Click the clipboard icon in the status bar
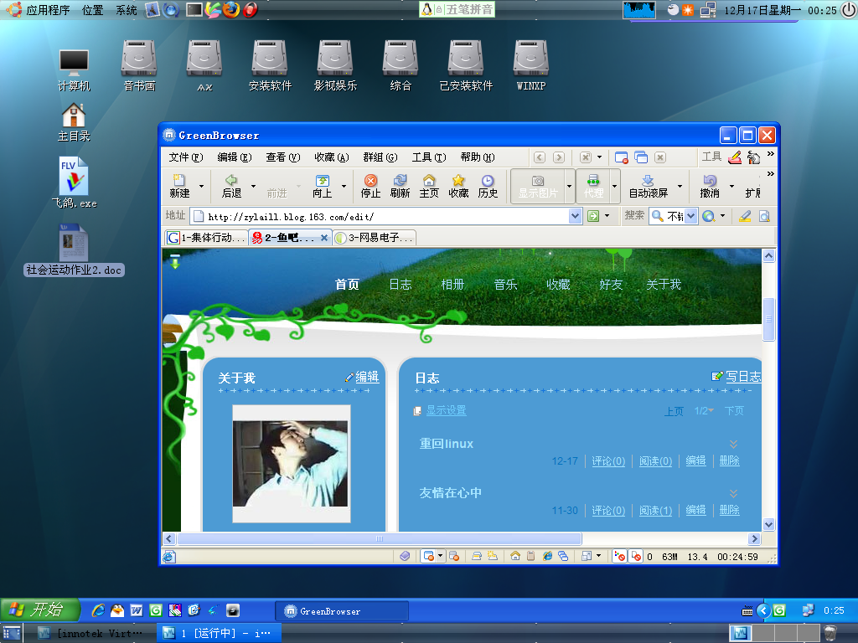This screenshot has height=643, width=858. coord(530,556)
